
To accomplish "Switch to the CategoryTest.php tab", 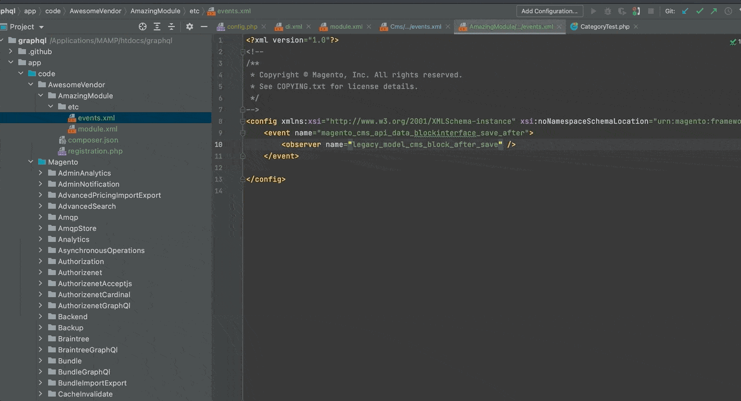I will (604, 27).
